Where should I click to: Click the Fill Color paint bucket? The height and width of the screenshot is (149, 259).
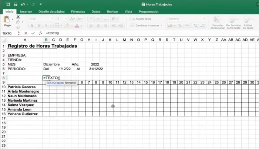click(x=67, y=26)
